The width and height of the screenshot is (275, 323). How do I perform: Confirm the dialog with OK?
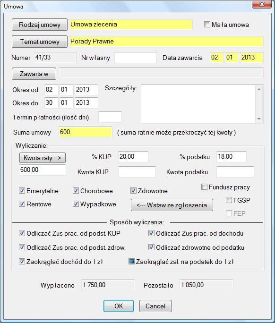tap(119, 306)
